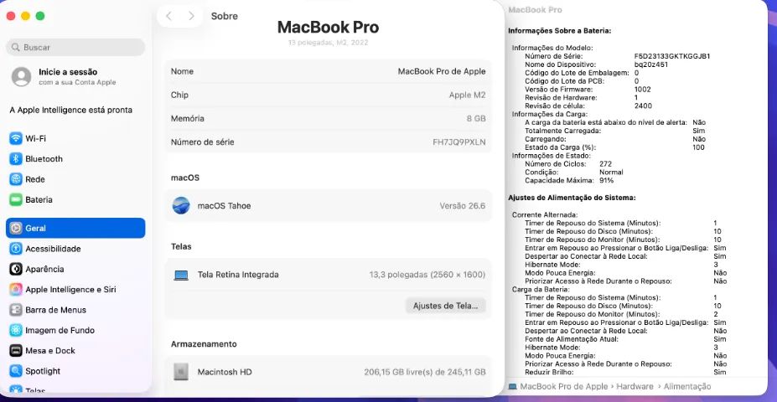Click the Sobre title in toolbar

pyautogui.click(x=225, y=16)
